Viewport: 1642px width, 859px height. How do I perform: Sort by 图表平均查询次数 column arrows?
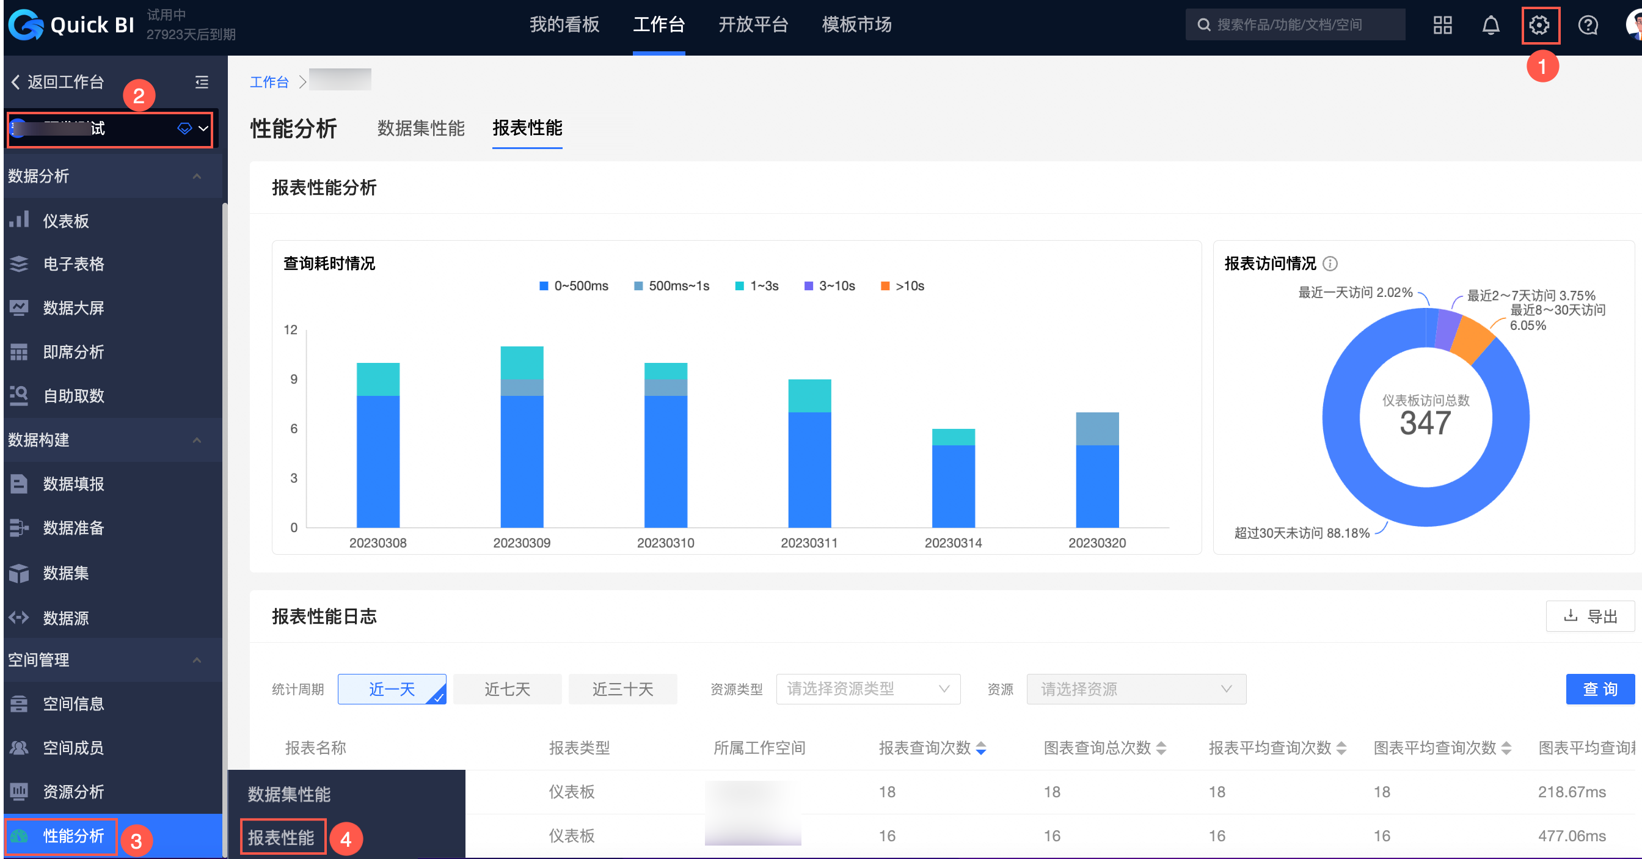(x=1506, y=748)
